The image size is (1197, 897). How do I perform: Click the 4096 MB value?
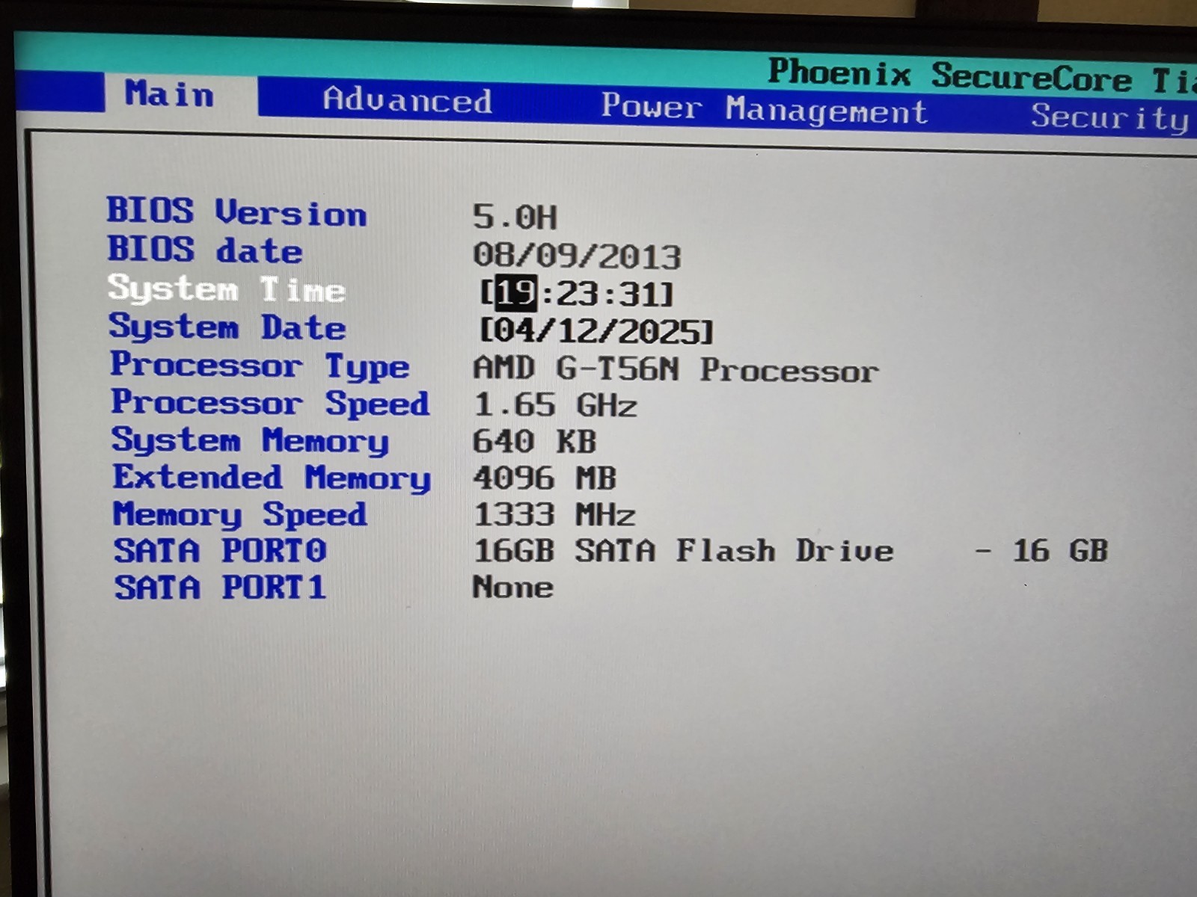tap(545, 478)
